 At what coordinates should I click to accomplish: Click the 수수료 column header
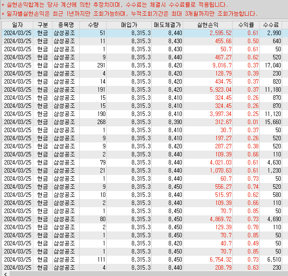pos(271,25)
